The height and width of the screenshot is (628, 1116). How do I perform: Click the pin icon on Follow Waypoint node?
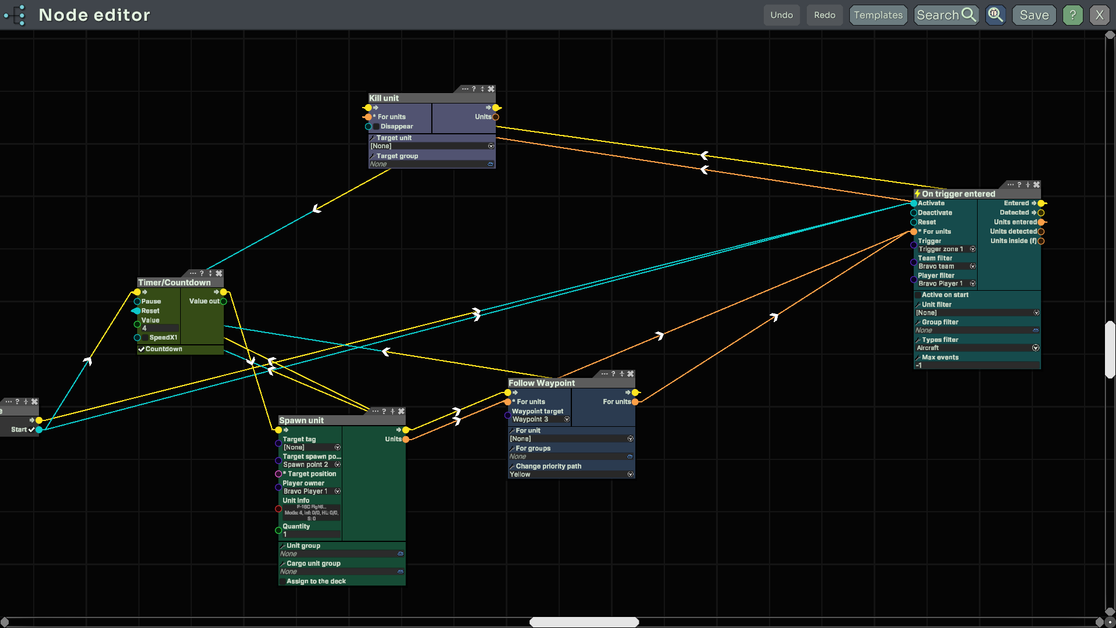point(621,374)
